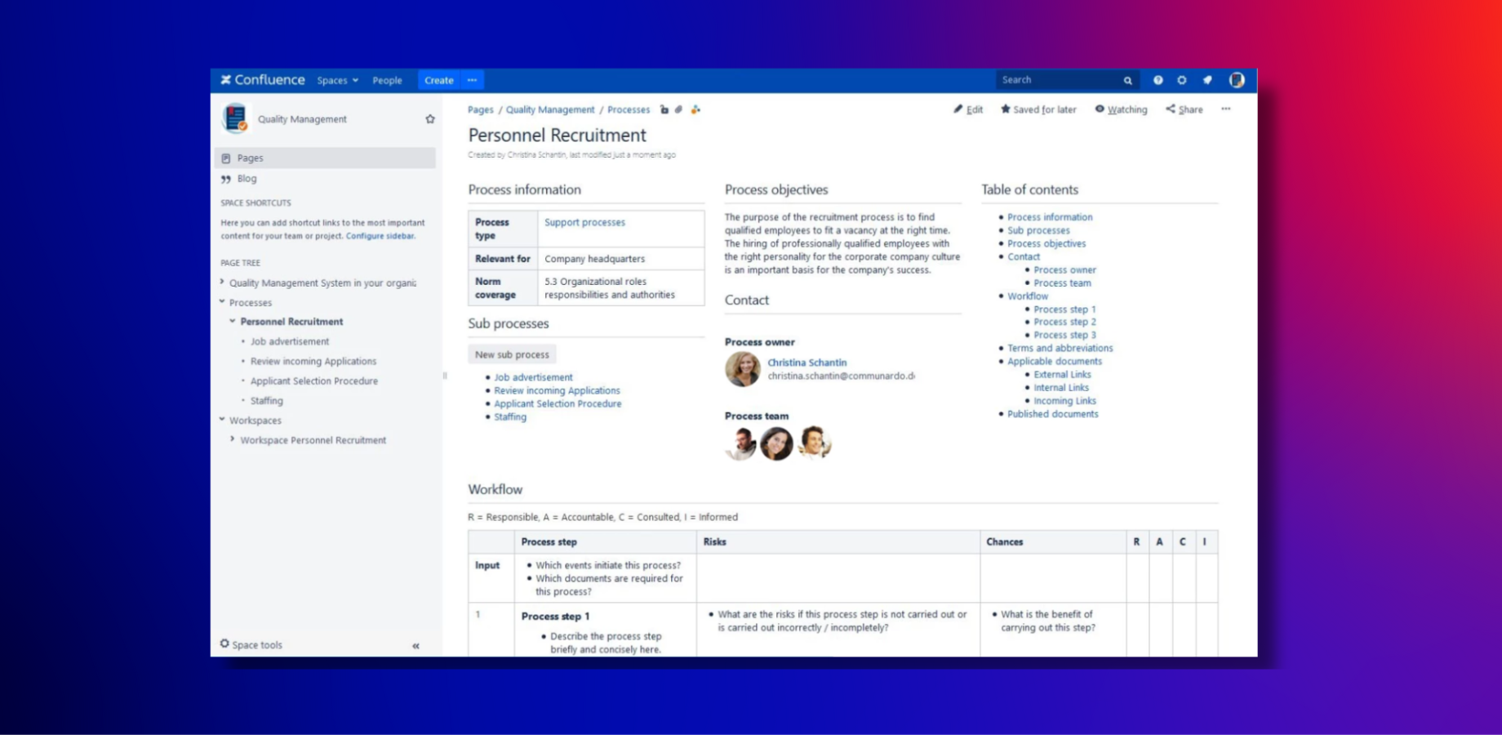The image size is (1502, 735).
Task: Open the notifications bell icon
Action: tap(1207, 80)
